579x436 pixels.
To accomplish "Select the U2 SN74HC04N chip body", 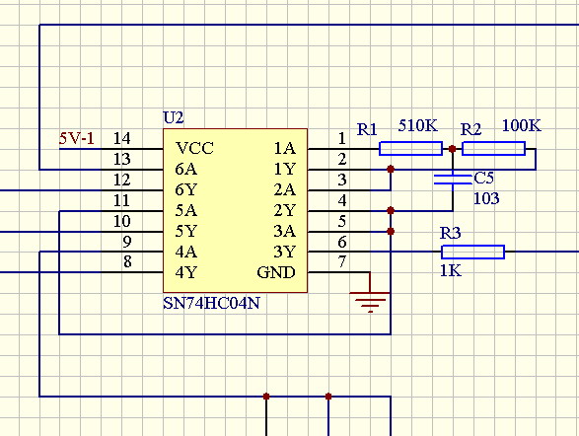I will [235, 210].
